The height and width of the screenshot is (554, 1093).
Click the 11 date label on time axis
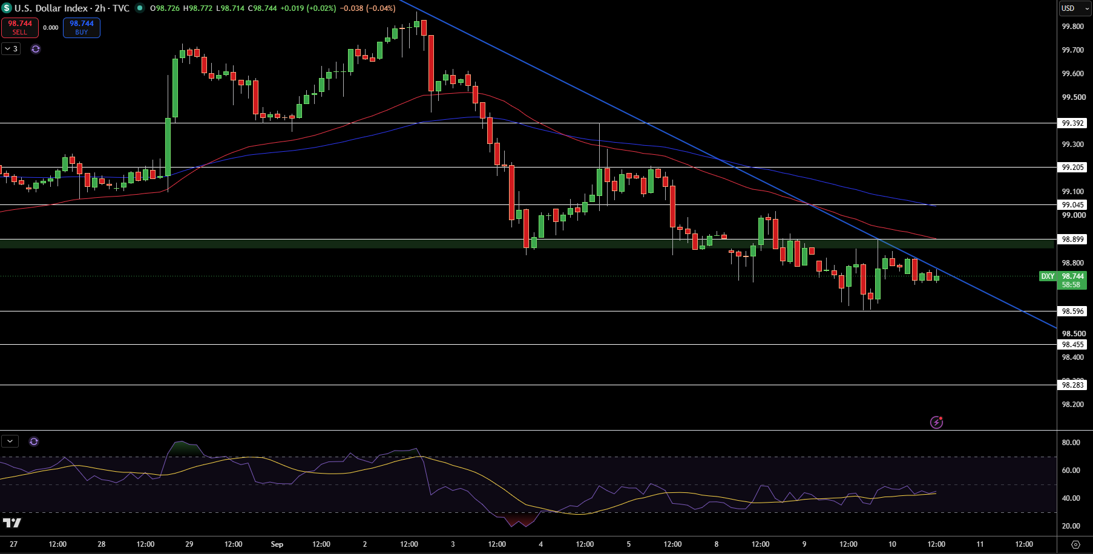coord(980,544)
